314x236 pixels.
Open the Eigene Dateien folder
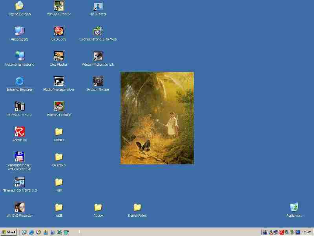[20, 6]
